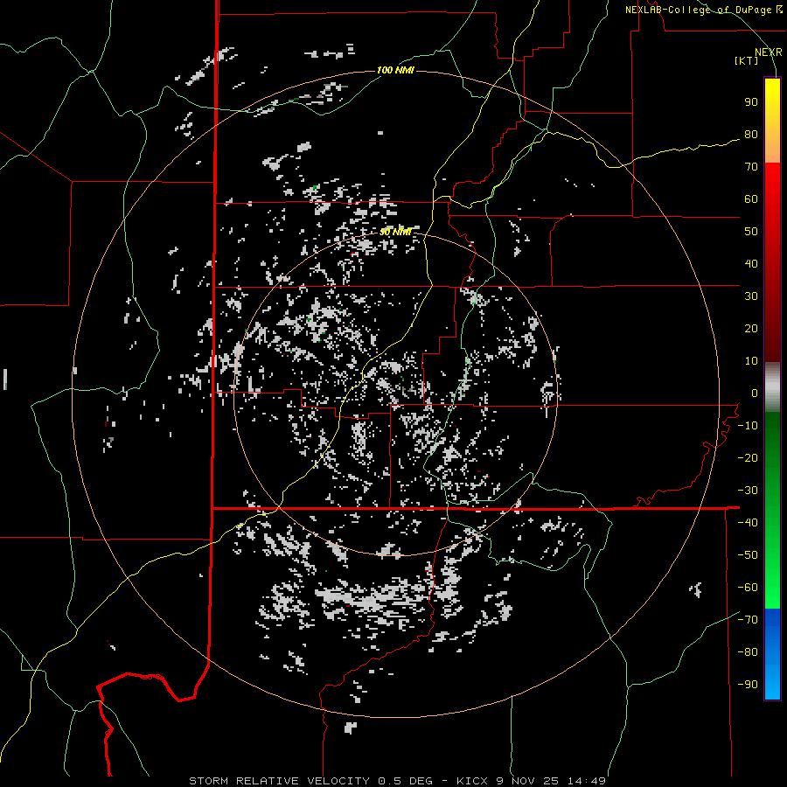Click the 0 value on velocity scale
The height and width of the screenshot is (787, 787).
[x=754, y=393]
